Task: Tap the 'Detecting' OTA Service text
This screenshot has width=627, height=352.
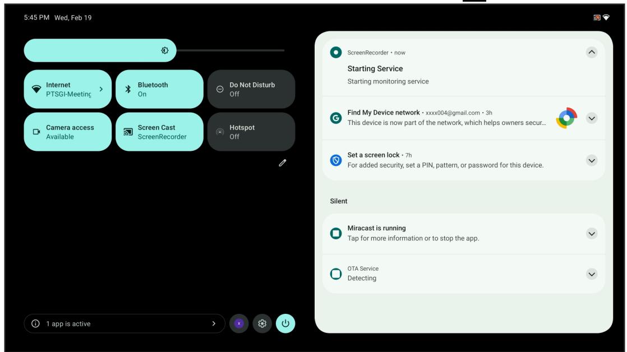Action: [x=362, y=278]
